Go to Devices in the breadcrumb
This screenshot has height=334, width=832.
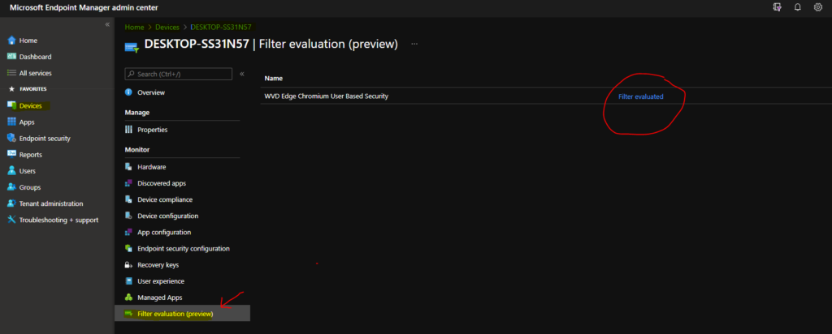click(167, 27)
